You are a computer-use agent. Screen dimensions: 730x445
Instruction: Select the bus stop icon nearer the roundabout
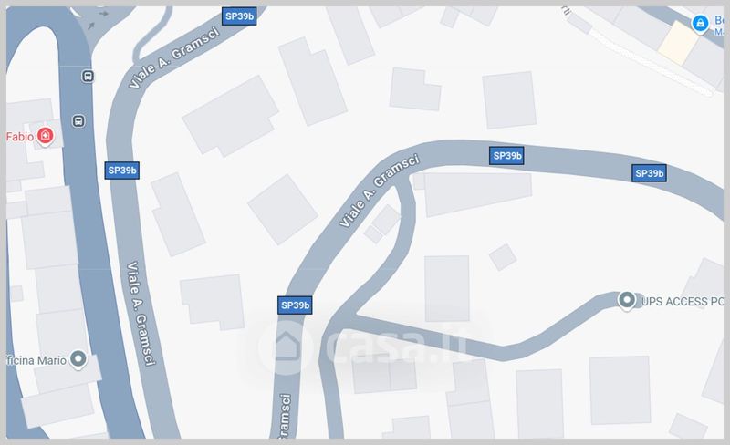88,76
